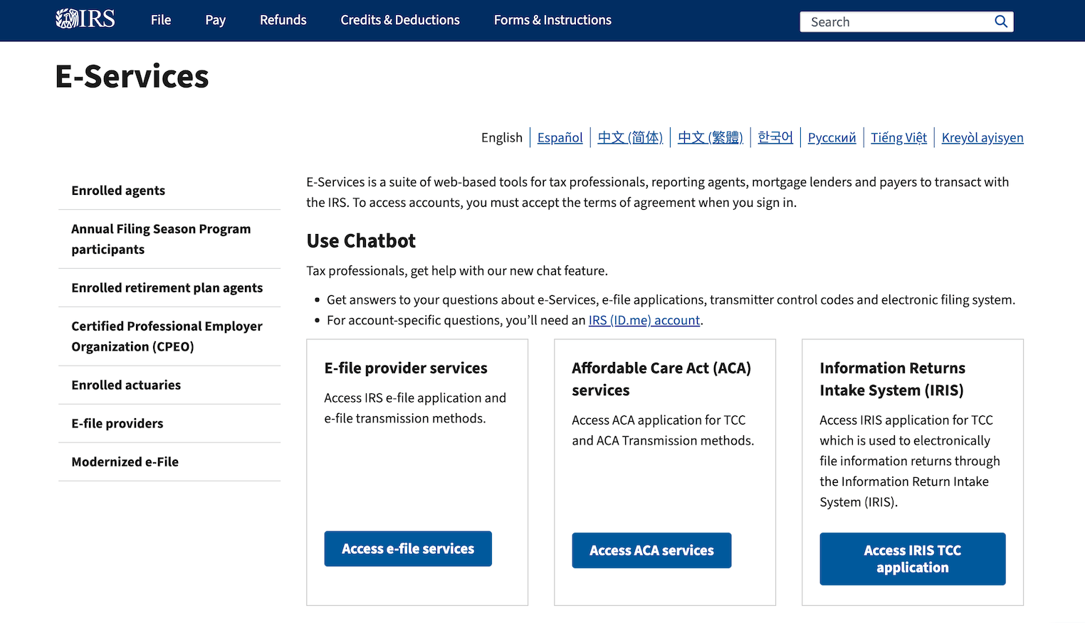Open Enrolled retirement plan agents
Viewport: 1085px width, 623px height.
click(167, 287)
